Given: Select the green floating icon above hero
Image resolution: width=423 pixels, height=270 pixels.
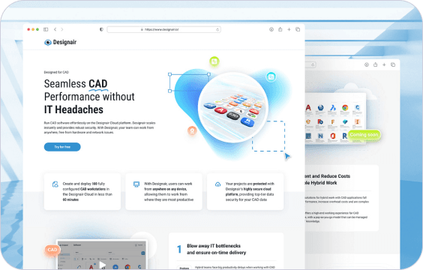Looking at the screenshot, I should click(214, 61).
